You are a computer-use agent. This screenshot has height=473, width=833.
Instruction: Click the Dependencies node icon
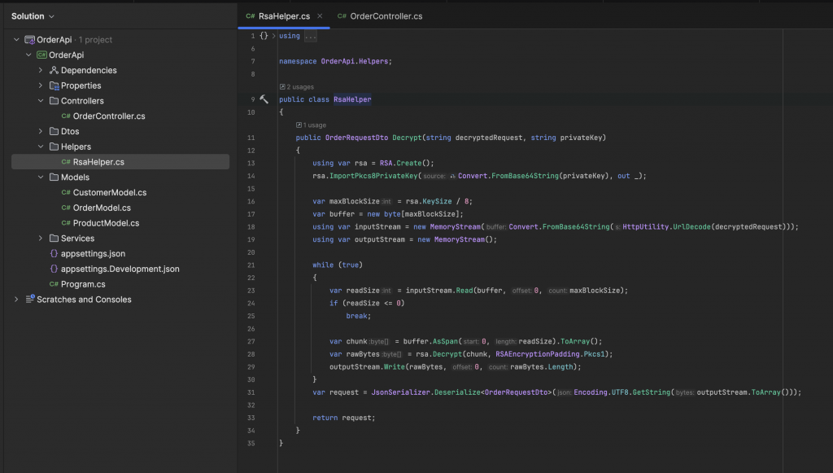pos(54,70)
